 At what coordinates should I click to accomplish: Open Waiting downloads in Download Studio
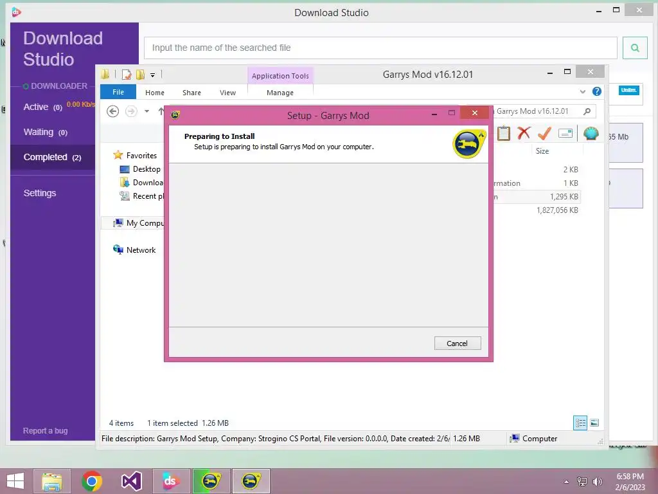[46, 133]
